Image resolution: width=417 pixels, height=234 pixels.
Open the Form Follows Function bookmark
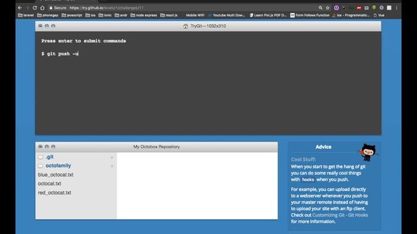point(310,15)
